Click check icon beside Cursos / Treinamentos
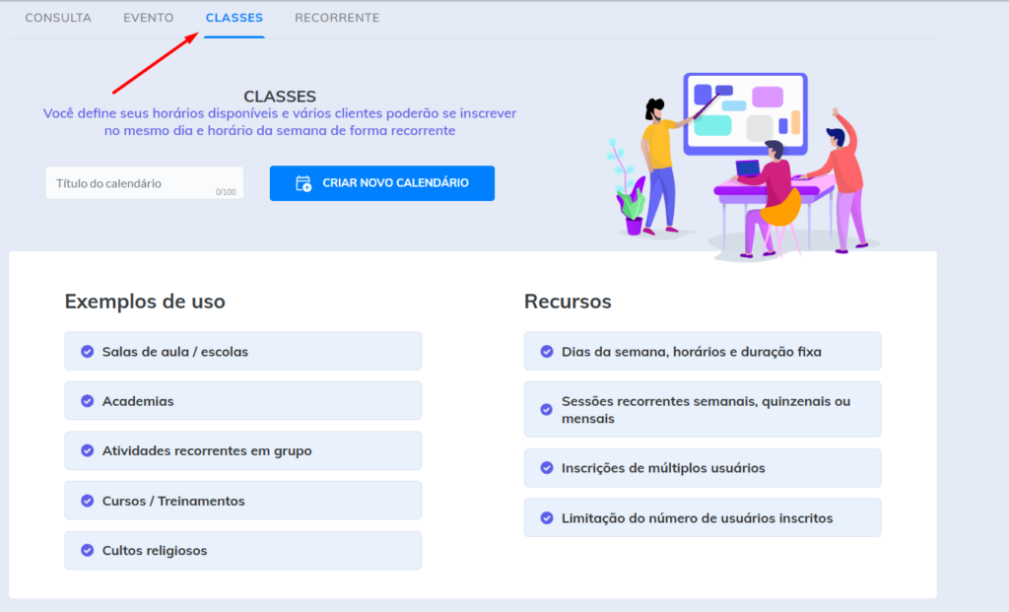Viewport: 1009px width, 612px height. [x=86, y=502]
